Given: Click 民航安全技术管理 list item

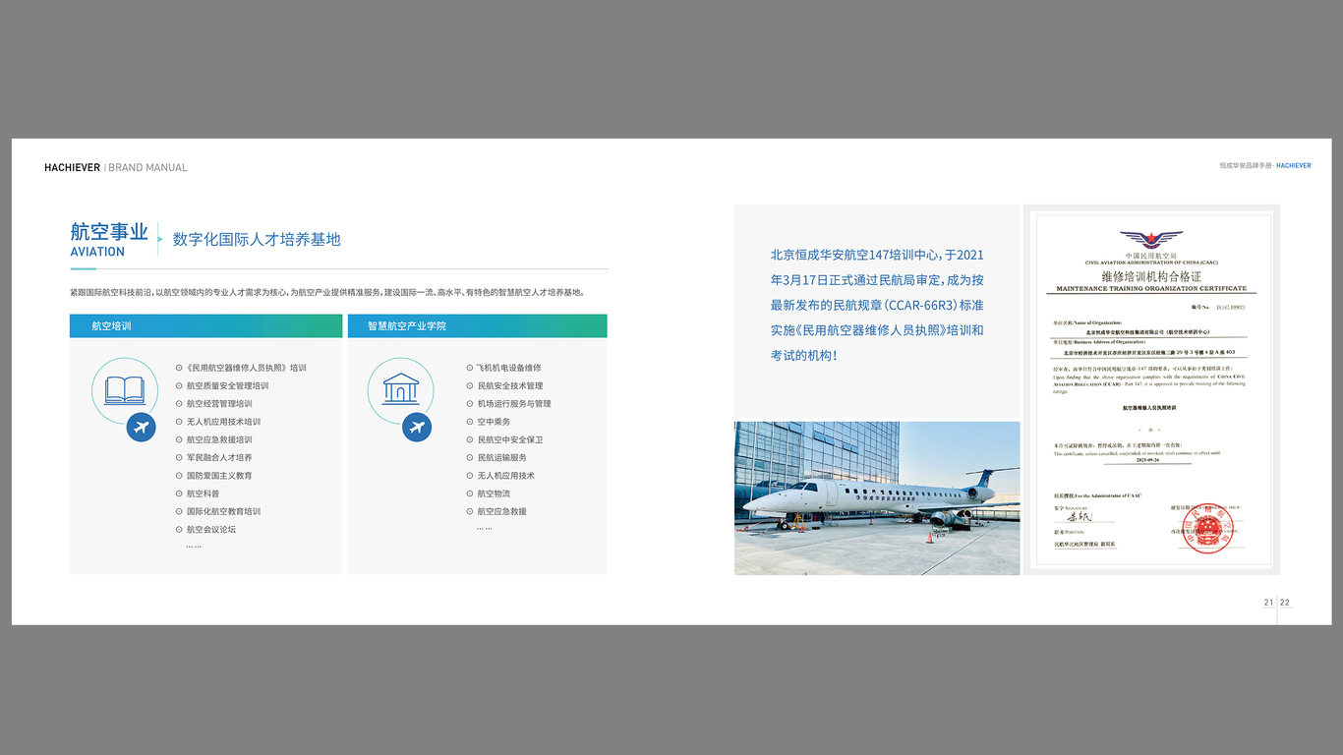Looking at the screenshot, I should coord(510,385).
